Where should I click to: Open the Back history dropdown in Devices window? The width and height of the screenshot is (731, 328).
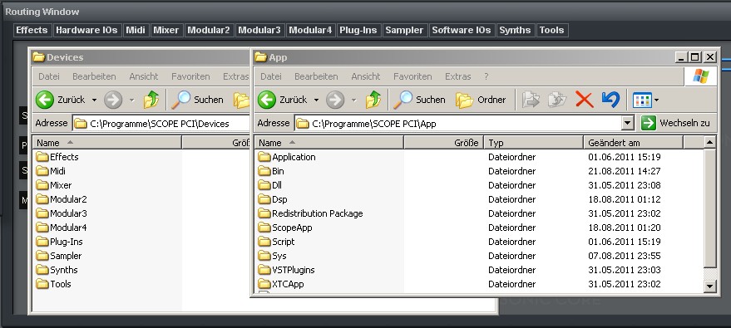[x=94, y=100]
